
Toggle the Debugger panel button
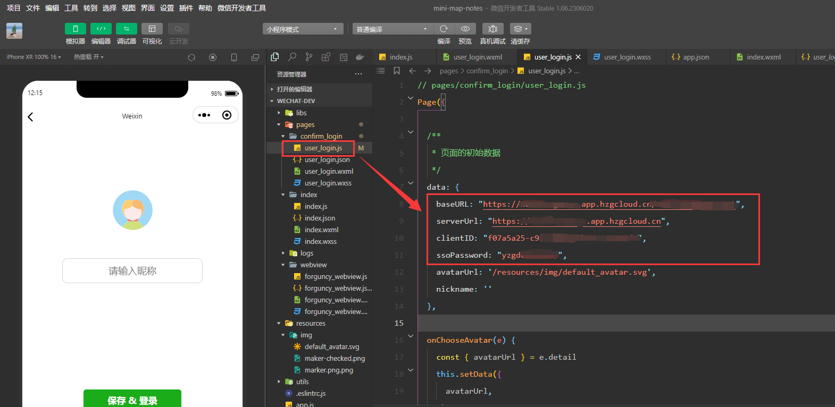(127, 29)
